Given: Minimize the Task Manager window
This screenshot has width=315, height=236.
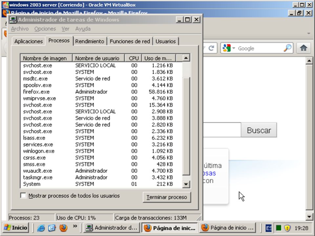Looking at the screenshot, I should [179, 20].
